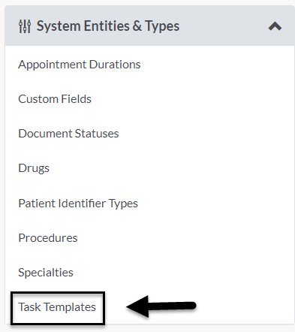Select the System Entities & Types header title
Screen dimensions: 295x332
pyautogui.click(x=108, y=26)
